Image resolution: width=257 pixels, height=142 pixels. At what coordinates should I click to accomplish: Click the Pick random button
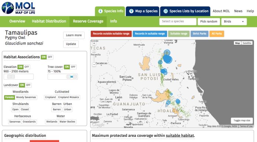pyautogui.click(x=209, y=21)
